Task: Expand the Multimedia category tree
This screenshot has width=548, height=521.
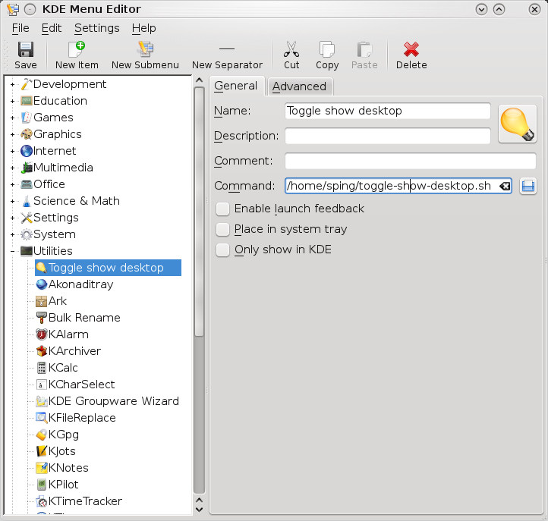Action: (x=12, y=168)
